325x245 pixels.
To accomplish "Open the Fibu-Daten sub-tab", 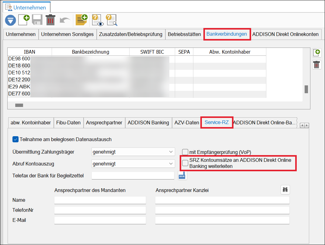I will point(68,123).
